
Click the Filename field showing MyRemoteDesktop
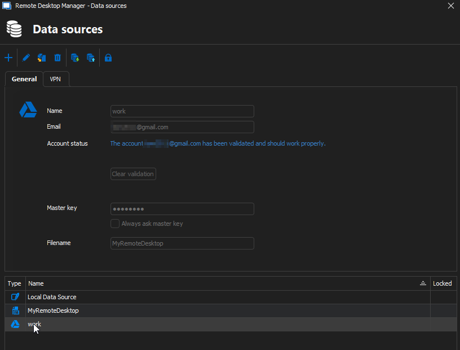[182, 243]
